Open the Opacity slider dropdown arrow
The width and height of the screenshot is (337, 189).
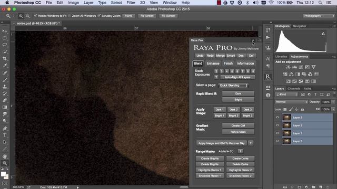333,102
